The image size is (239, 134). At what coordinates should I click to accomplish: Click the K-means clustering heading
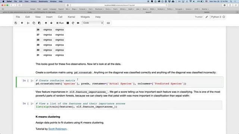48,117
